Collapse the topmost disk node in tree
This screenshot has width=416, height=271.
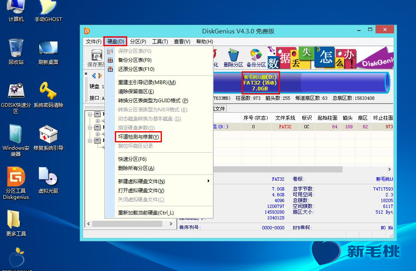coord(90,114)
